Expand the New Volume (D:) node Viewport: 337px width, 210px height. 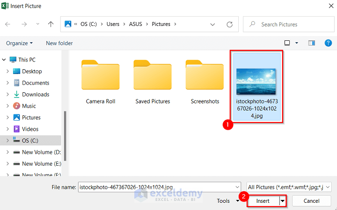(8, 152)
